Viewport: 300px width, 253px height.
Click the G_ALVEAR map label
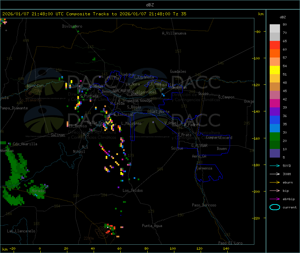pos(199,146)
